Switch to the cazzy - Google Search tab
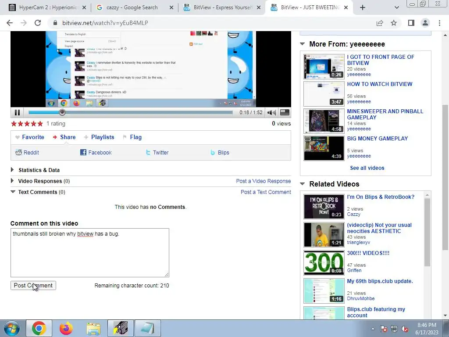Screen dimensions: 449x337 (132, 7)
